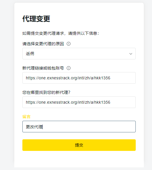Image resolution: width=152 pixels, height=170 pixels.
Task: Expand the reason dropdown chevron arrow
Action: click(131, 54)
